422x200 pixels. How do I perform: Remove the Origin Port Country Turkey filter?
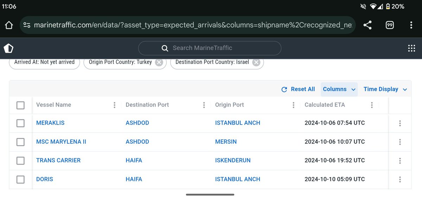[x=159, y=62]
